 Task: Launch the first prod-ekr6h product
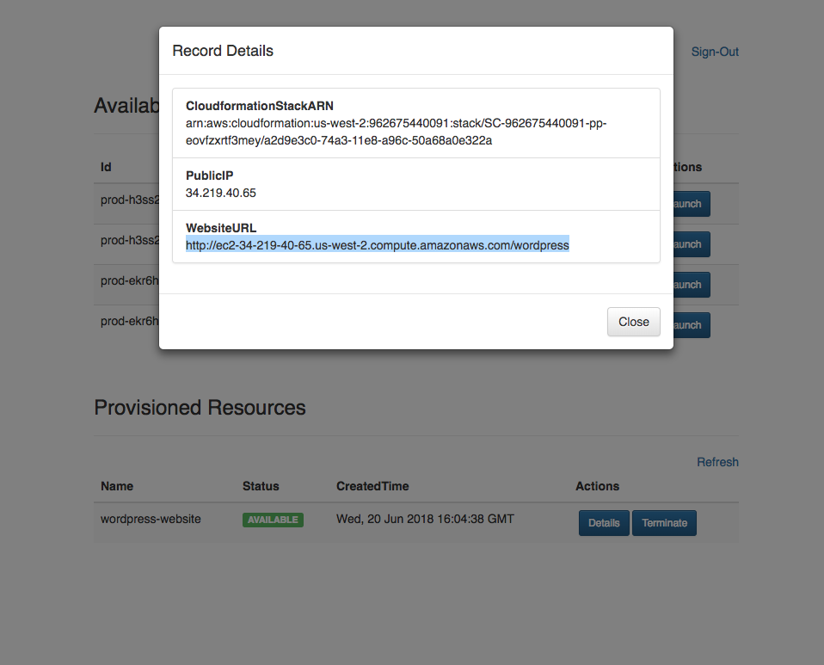pos(688,284)
